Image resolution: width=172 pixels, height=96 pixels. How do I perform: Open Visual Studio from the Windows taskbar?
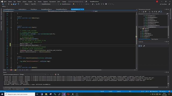click(x=64, y=94)
